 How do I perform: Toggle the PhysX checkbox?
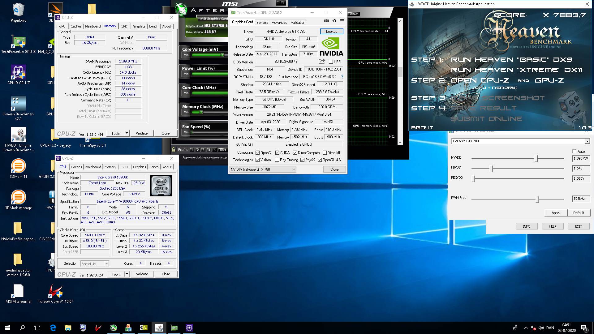coord(302,160)
